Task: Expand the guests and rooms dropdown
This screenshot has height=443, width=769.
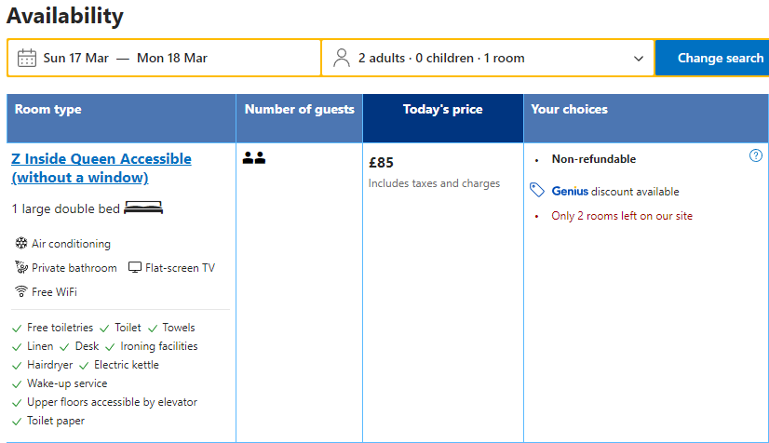Action: pyautogui.click(x=639, y=58)
